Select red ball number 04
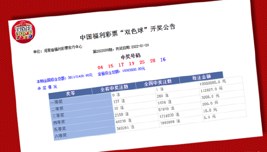The width and height of the screenshot is (267, 152). click(x=100, y=67)
